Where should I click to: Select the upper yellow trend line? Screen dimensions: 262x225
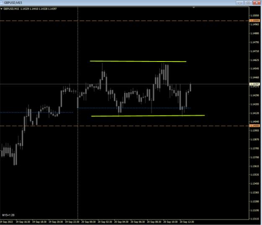(138, 61)
